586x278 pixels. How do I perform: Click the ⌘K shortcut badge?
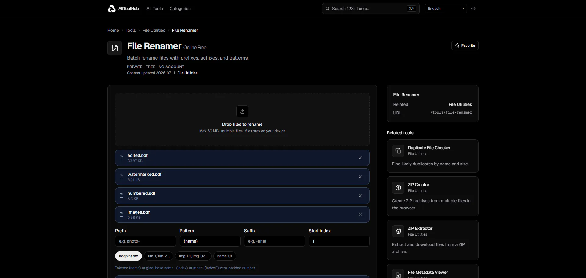click(412, 9)
